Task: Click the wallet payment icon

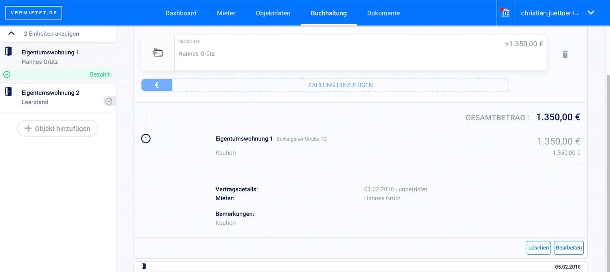Action: [x=158, y=53]
